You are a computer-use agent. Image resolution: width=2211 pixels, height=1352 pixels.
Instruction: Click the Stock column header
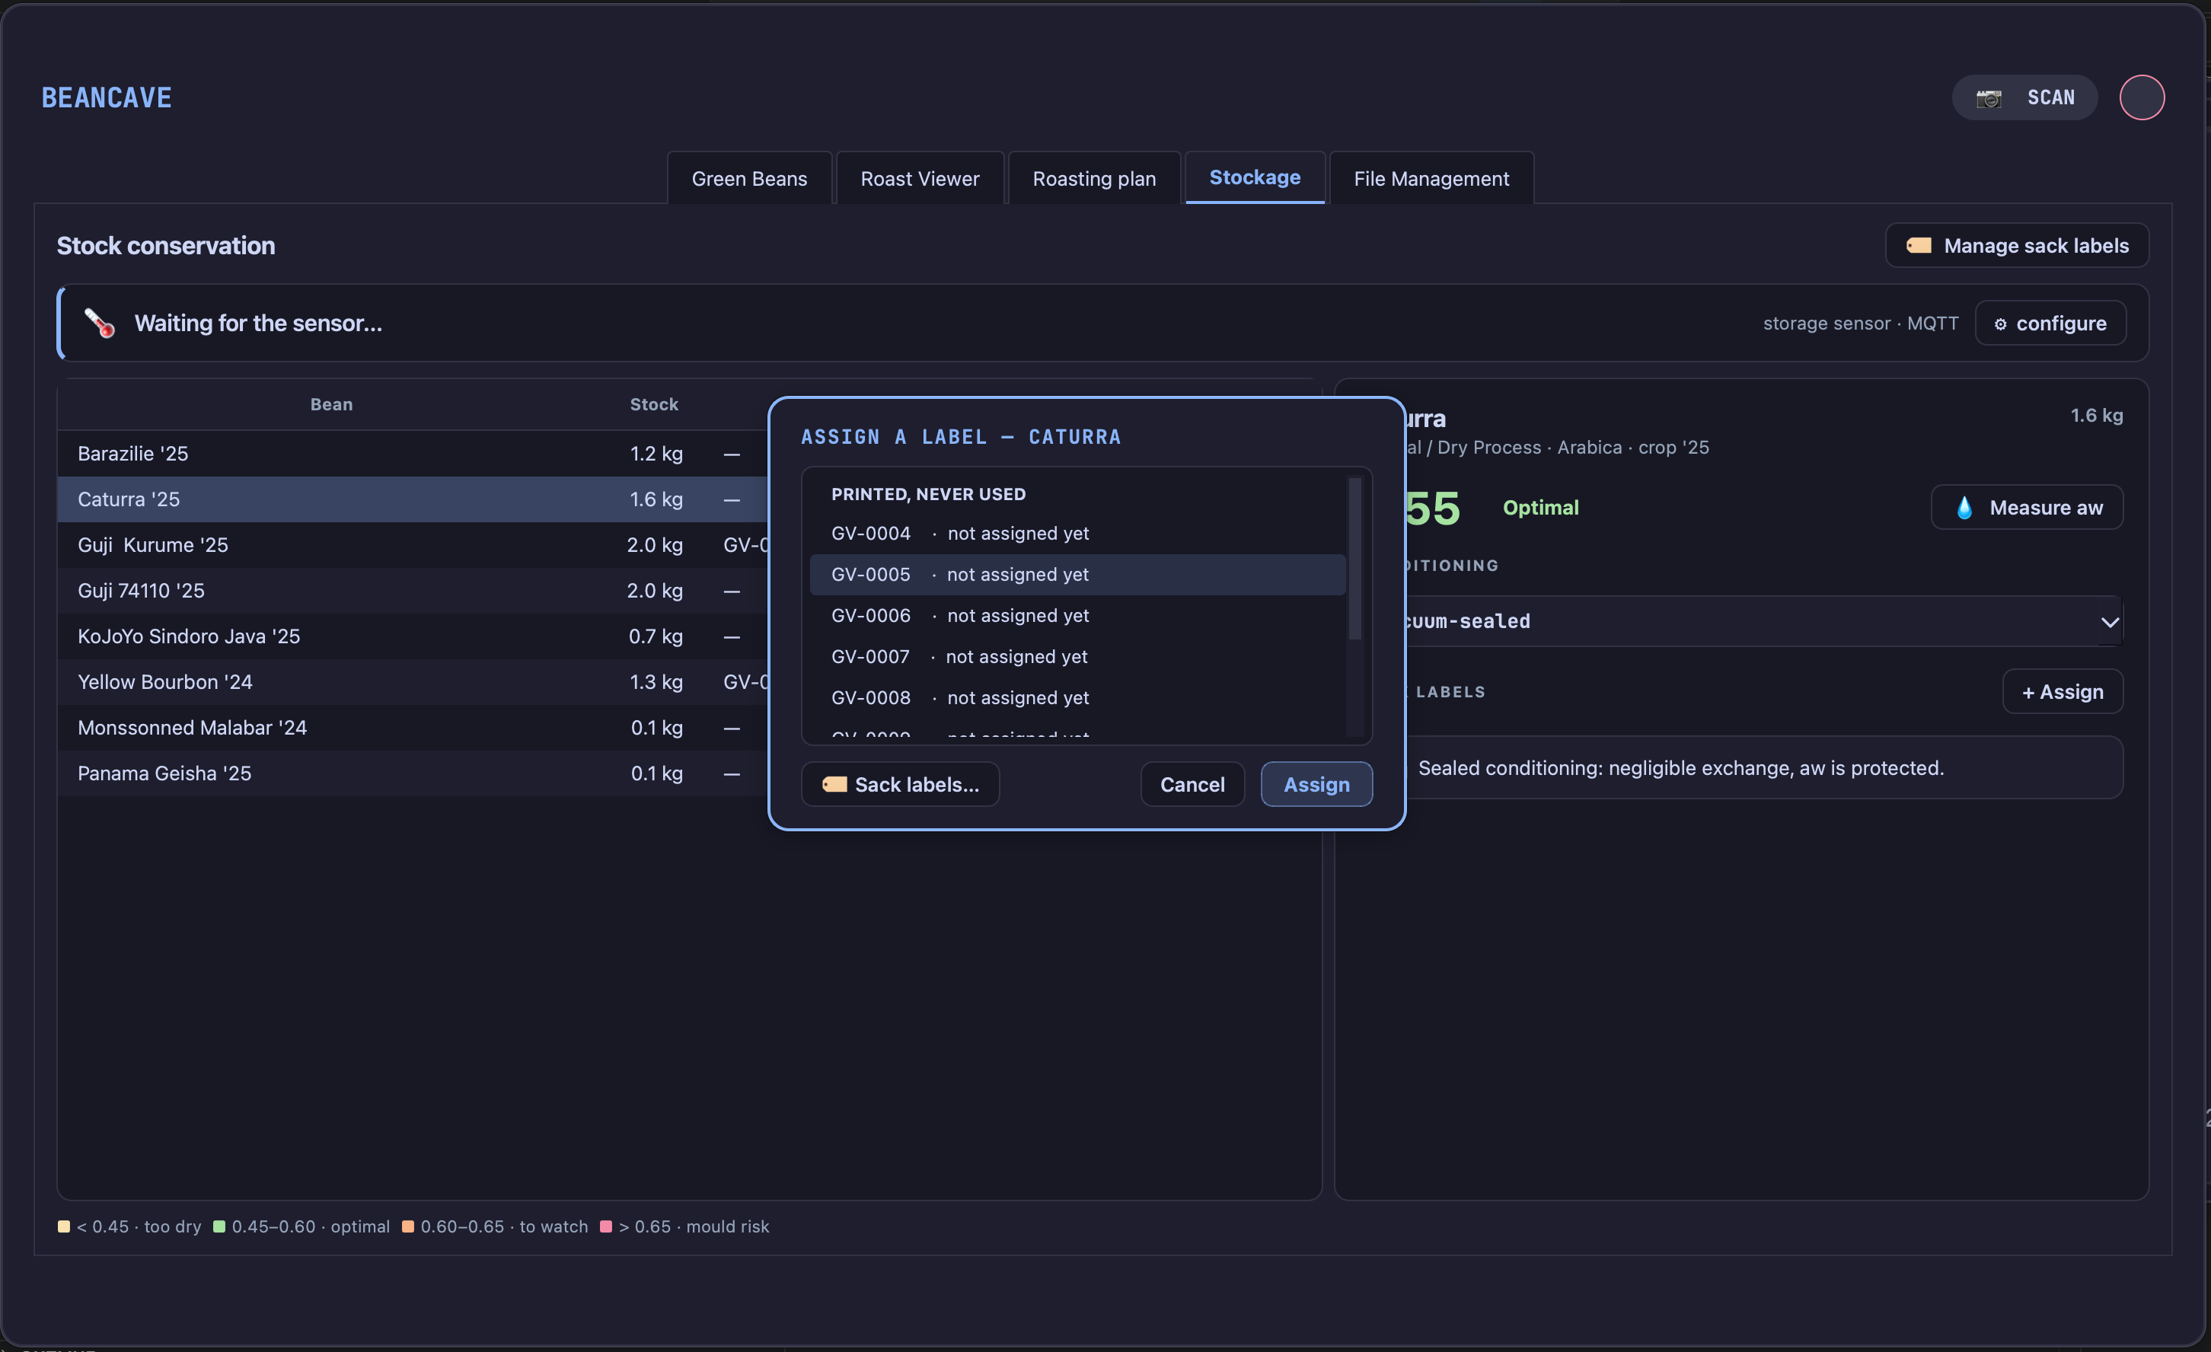(654, 405)
